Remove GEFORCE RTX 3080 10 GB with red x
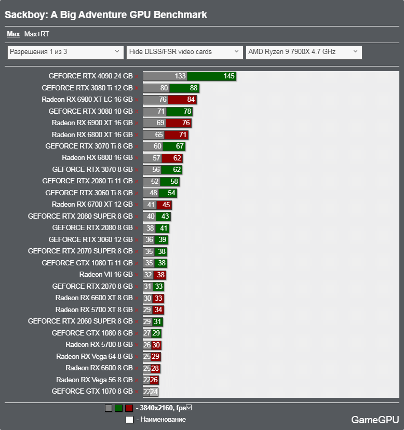 coord(137,112)
